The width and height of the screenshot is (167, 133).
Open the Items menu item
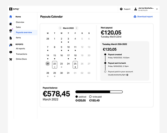click(x=18, y=38)
